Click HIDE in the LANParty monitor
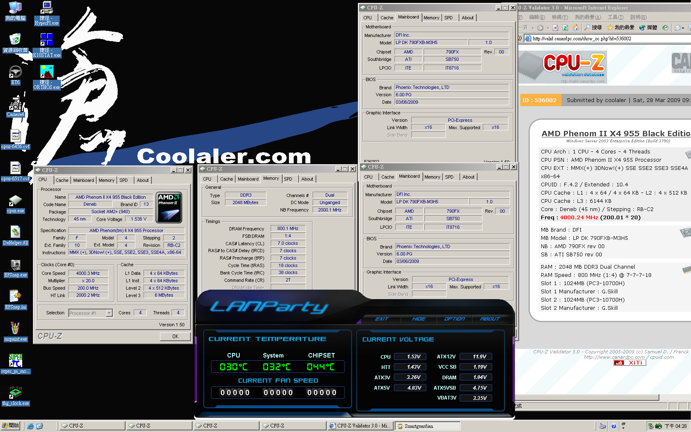The height and width of the screenshot is (432, 691). point(419,319)
